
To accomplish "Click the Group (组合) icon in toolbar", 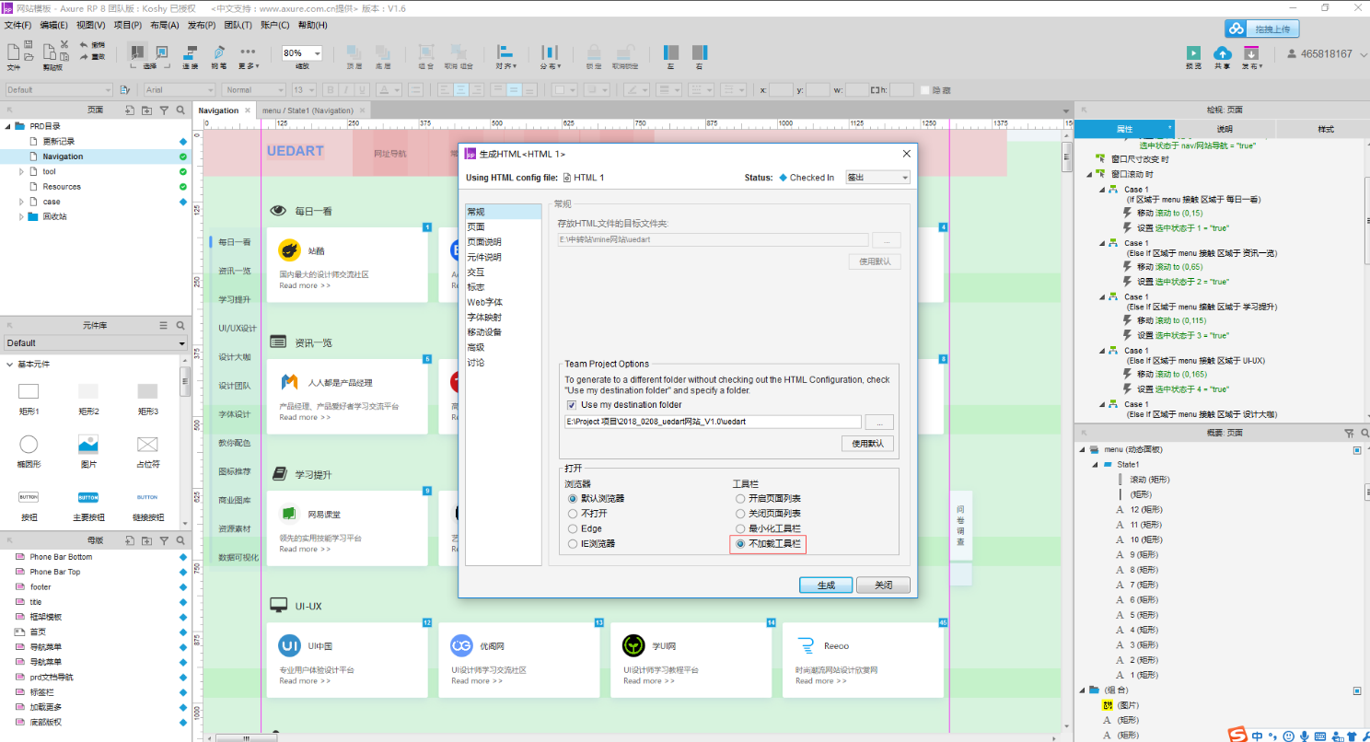I will click(x=425, y=52).
